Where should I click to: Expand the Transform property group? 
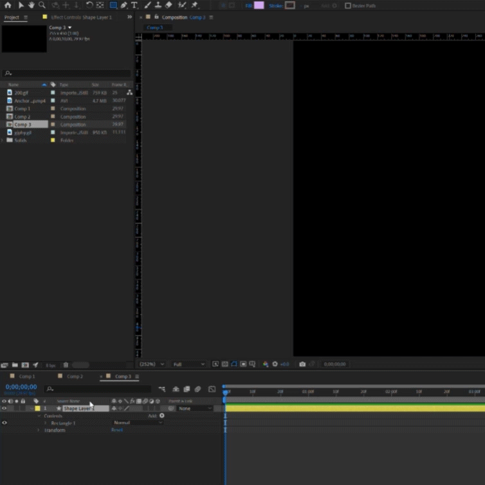point(38,430)
